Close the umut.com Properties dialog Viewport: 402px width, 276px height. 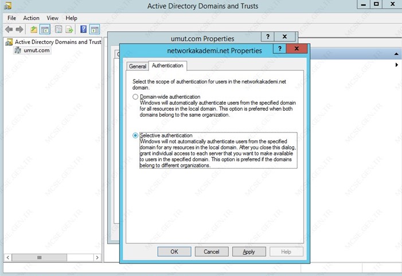coord(284,37)
